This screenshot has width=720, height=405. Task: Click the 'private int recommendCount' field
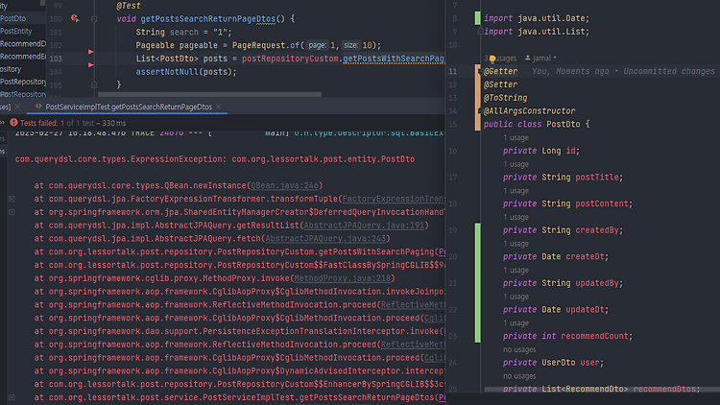(x=567, y=336)
